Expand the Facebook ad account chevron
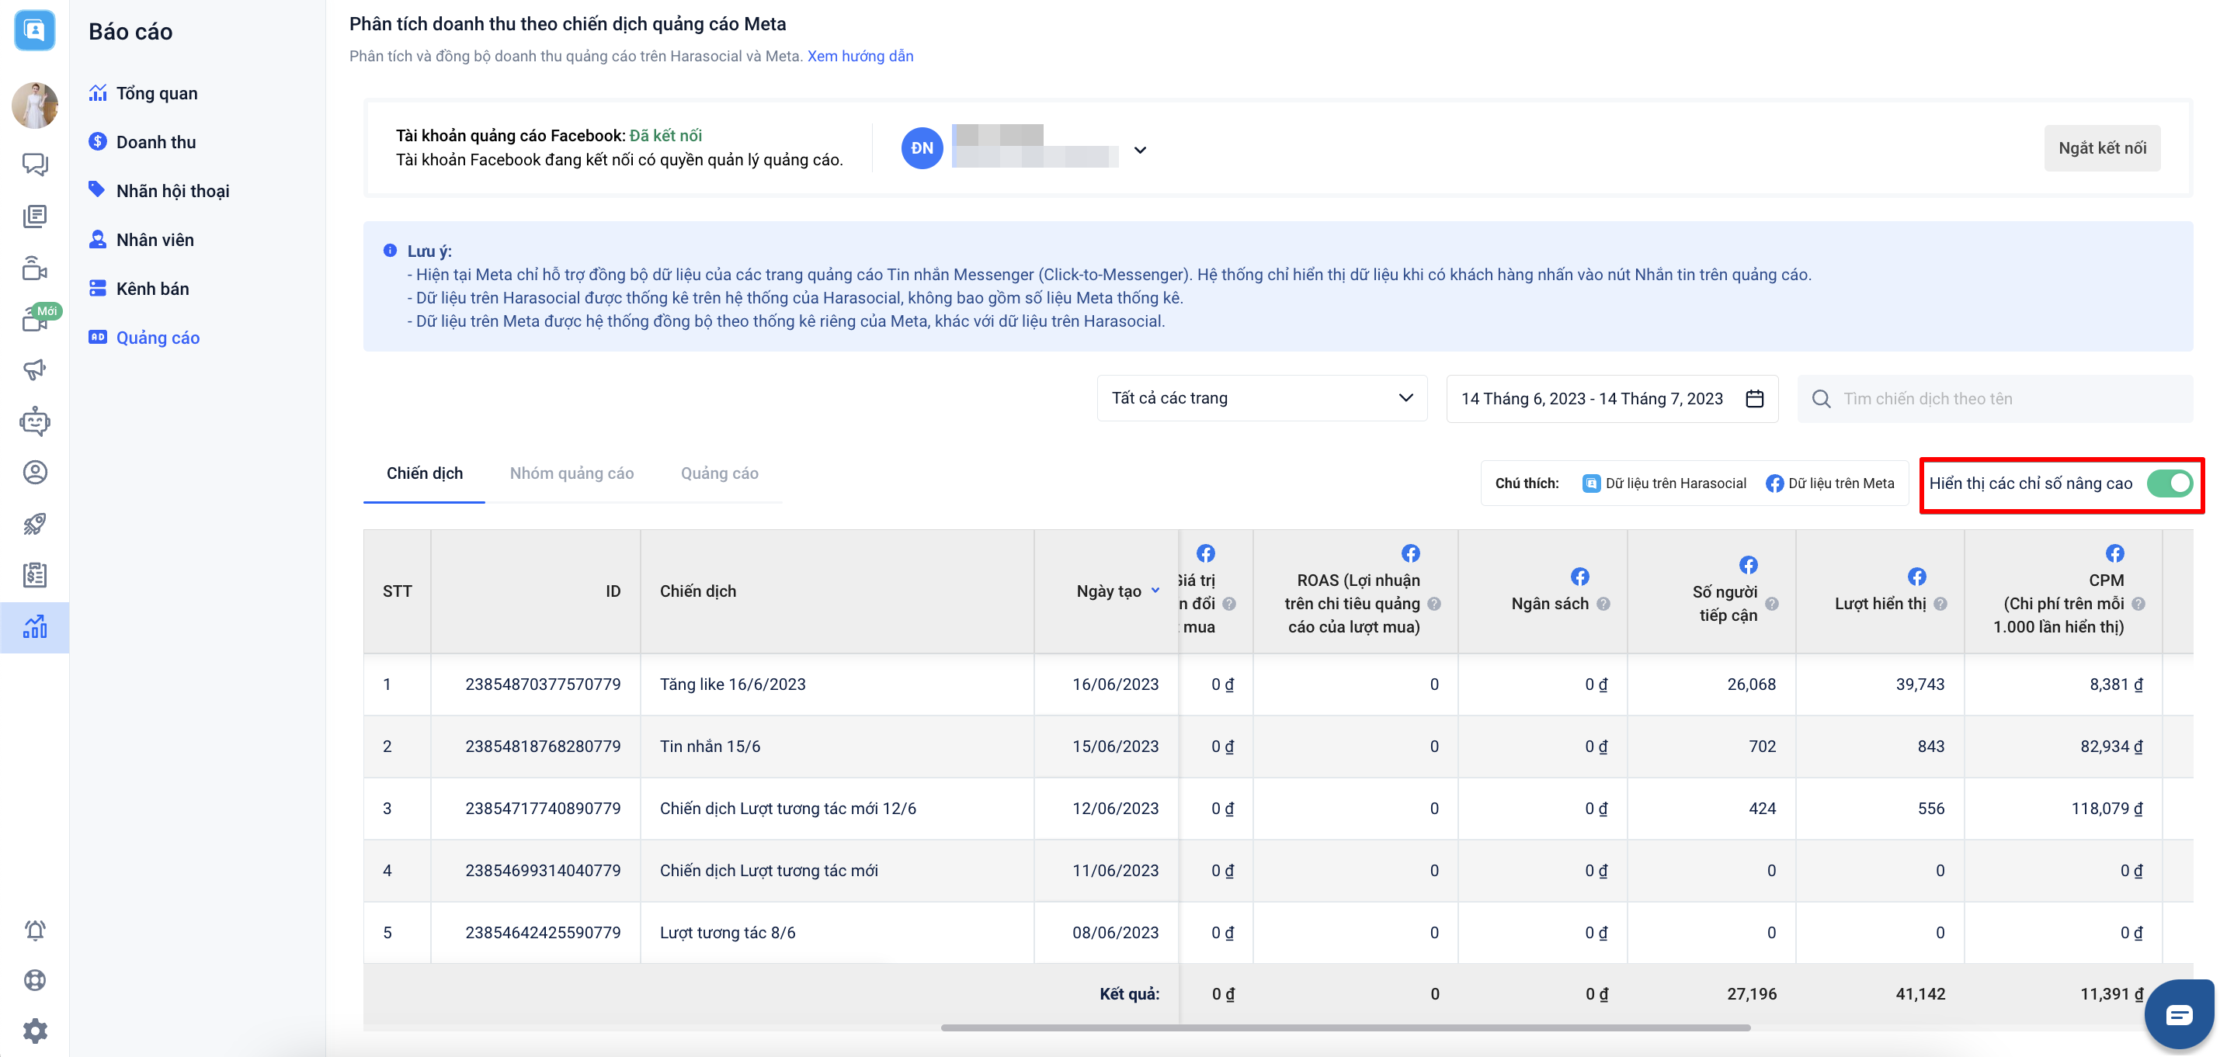The width and height of the screenshot is (2227, 1057). pyautogui.click(x=1141, y=150)
